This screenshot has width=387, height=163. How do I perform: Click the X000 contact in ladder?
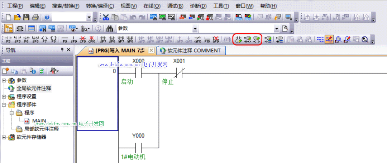[138, 73]
